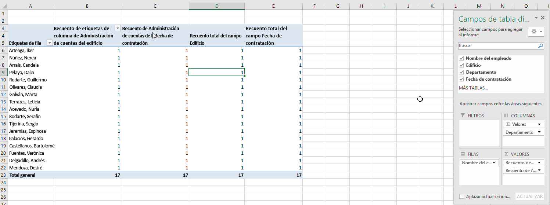Click the VALORES sigma icon
550x205 pixels.
click(x=506, y=154)
